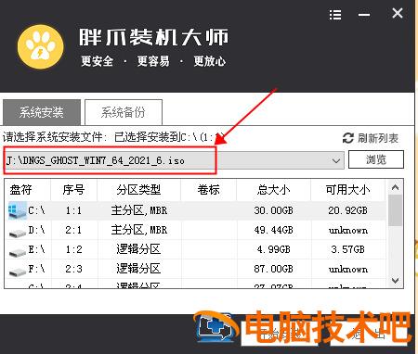The height and width of the screenshot is (354, 418).
Task: Click 逻辑分区 in the F:\ row
Action: tap(138, 269)
